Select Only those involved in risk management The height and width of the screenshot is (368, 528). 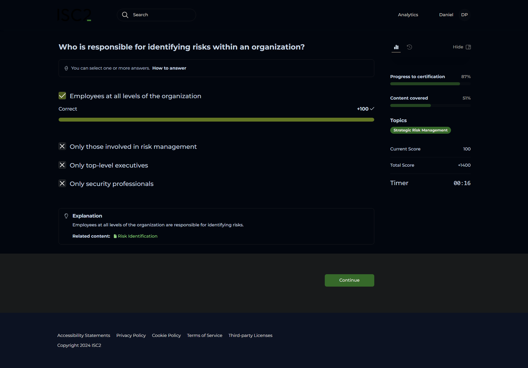point(62,146)
